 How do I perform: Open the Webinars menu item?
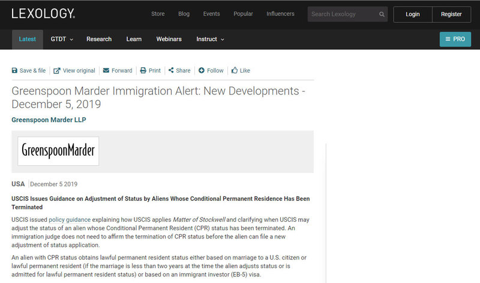coord(169,39)
